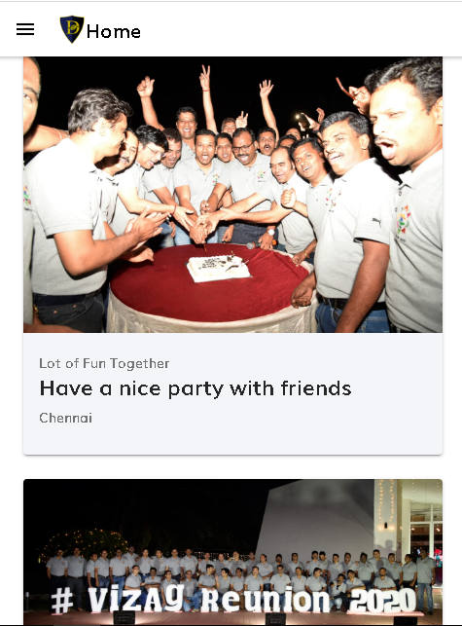The image size is (462, 626).
Task: Click the raised peace-sign hand in photo
Action: click(205, 77)
